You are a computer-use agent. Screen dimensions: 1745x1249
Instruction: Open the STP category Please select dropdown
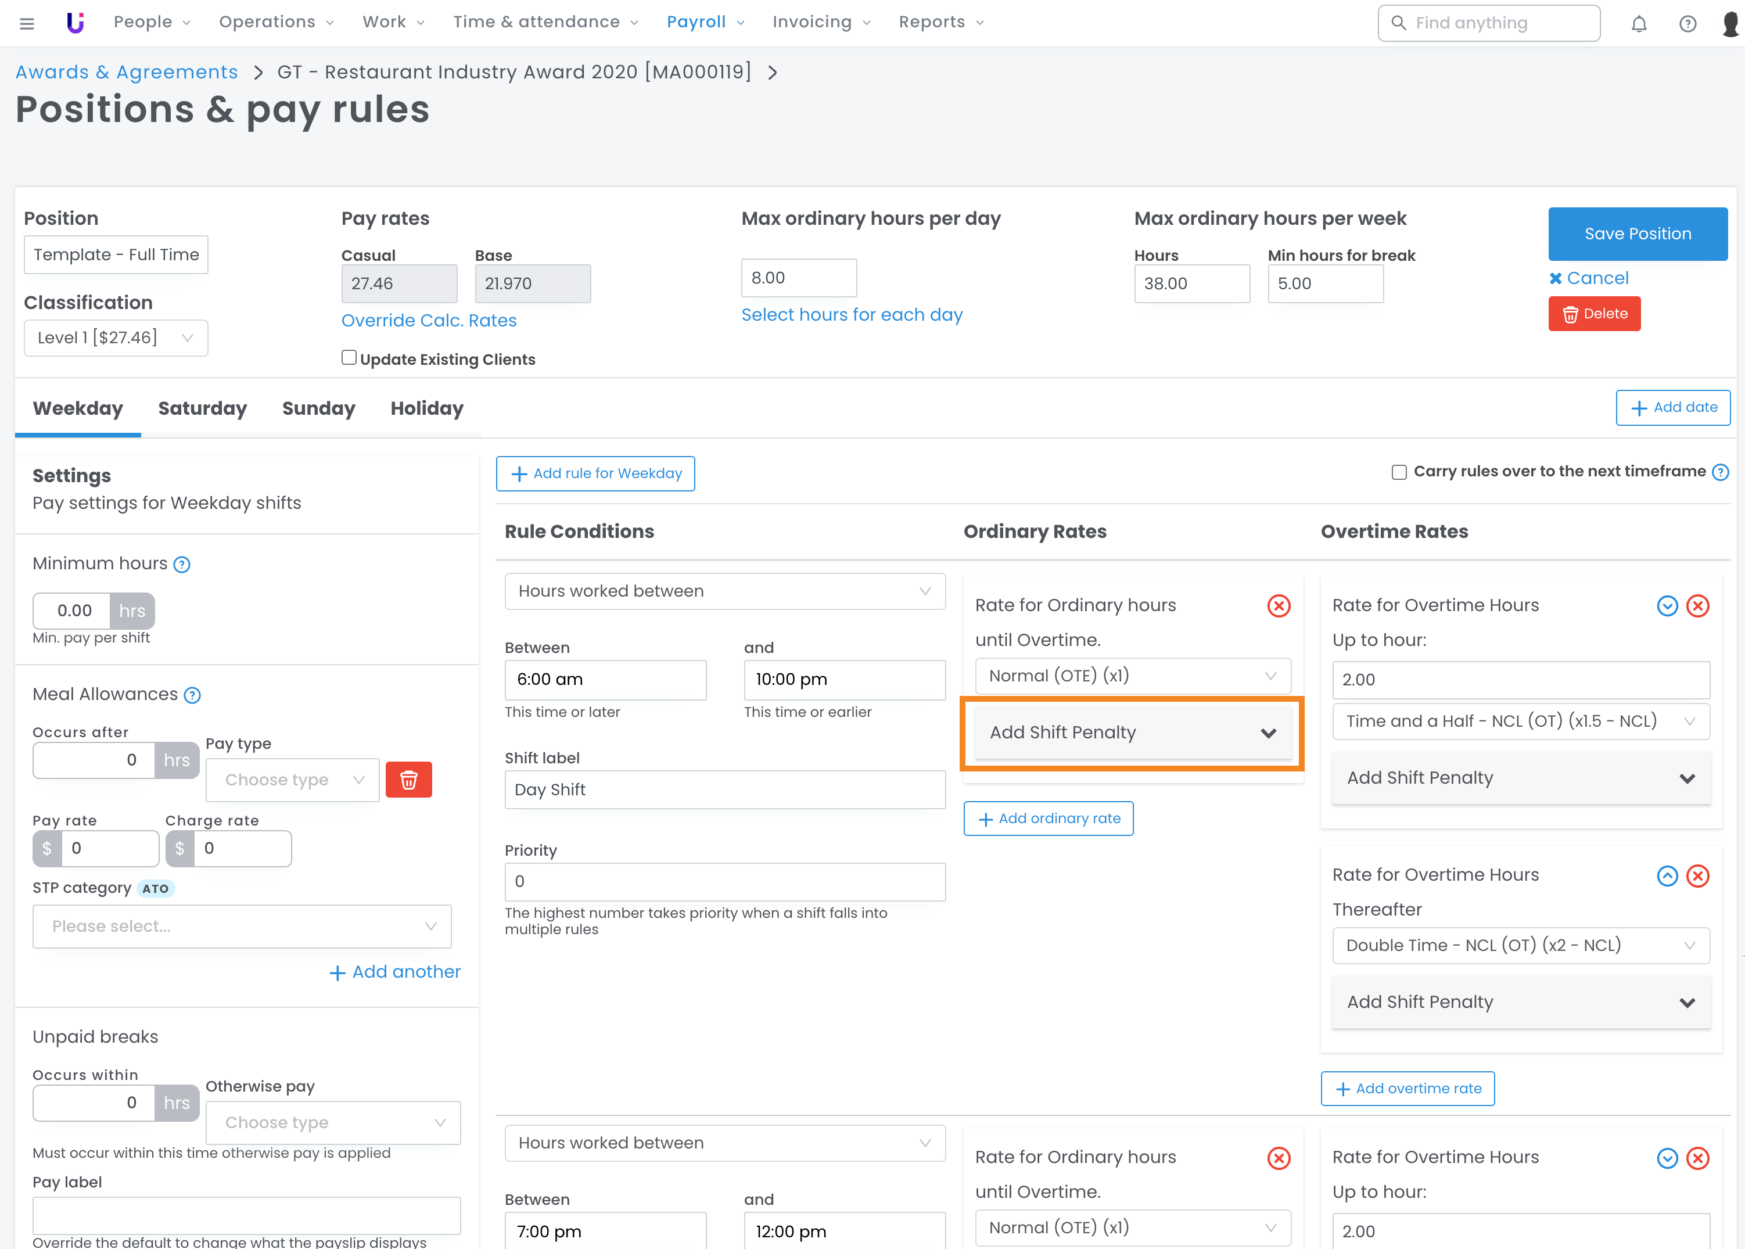click(x=242, y=926)
